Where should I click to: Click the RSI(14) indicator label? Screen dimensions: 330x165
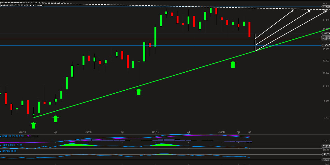[6, 151]
